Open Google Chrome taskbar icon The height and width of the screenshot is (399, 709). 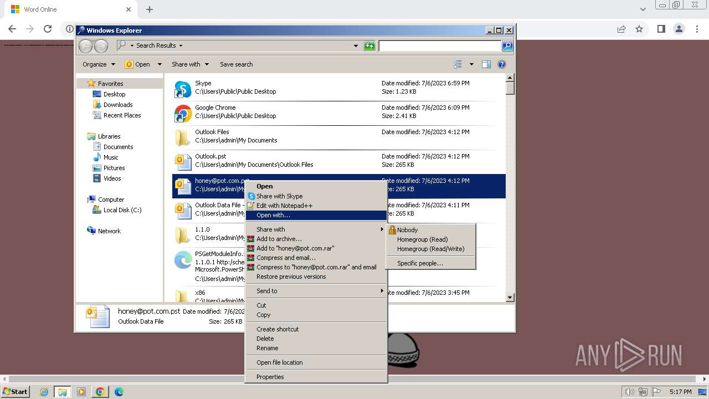100,392
